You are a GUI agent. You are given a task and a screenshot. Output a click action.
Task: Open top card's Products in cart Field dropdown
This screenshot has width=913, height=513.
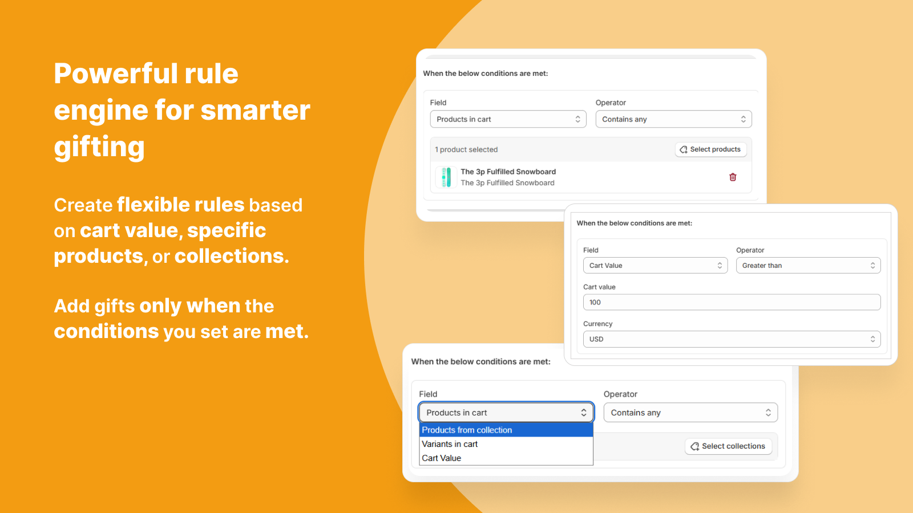pos(508,119)
